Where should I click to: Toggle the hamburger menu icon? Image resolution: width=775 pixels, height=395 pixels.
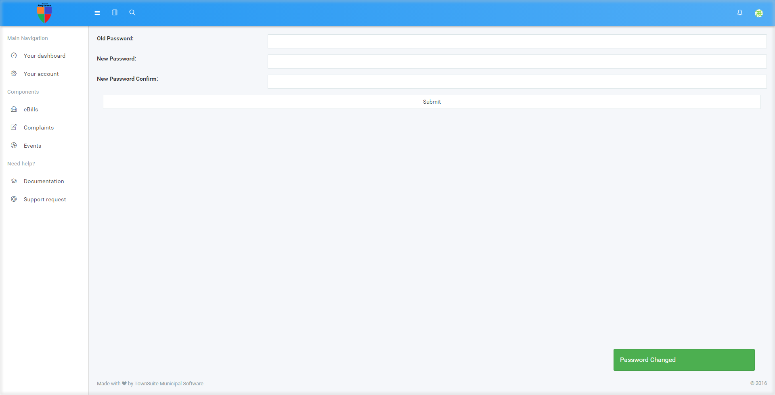(x=97, y=13)
